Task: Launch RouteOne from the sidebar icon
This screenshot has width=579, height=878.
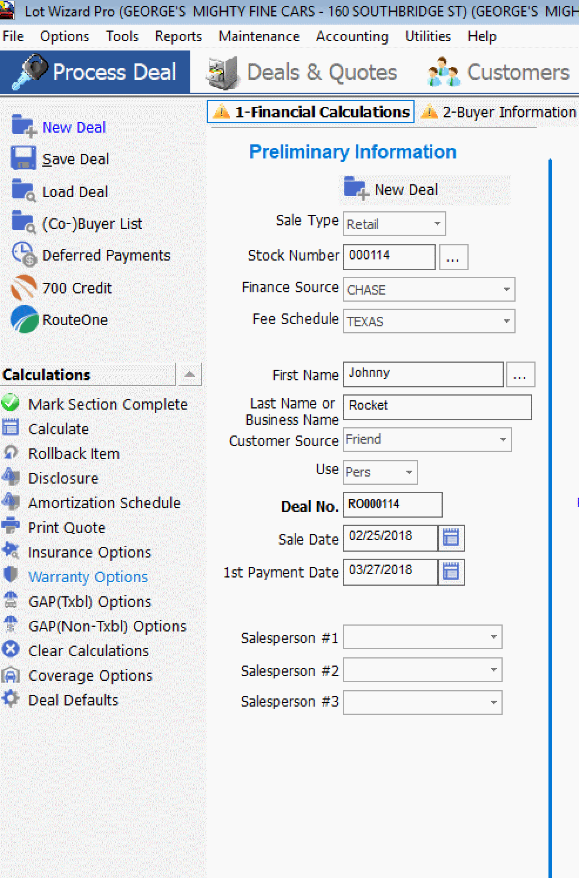Action: (24, 320)
